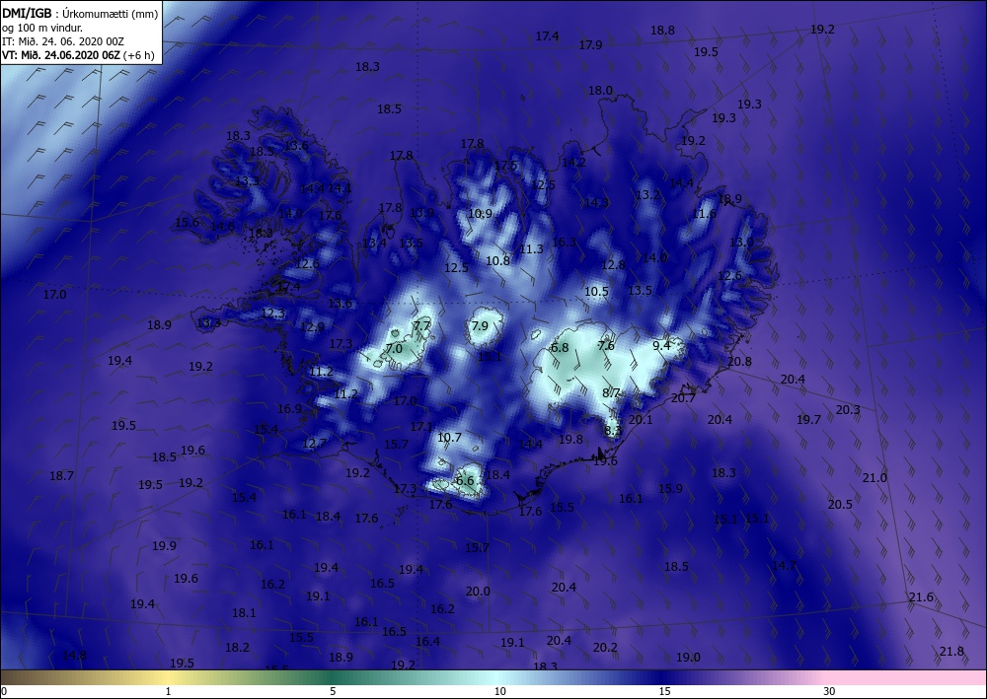Click the 11.3 value on the map

click(531, 249)
